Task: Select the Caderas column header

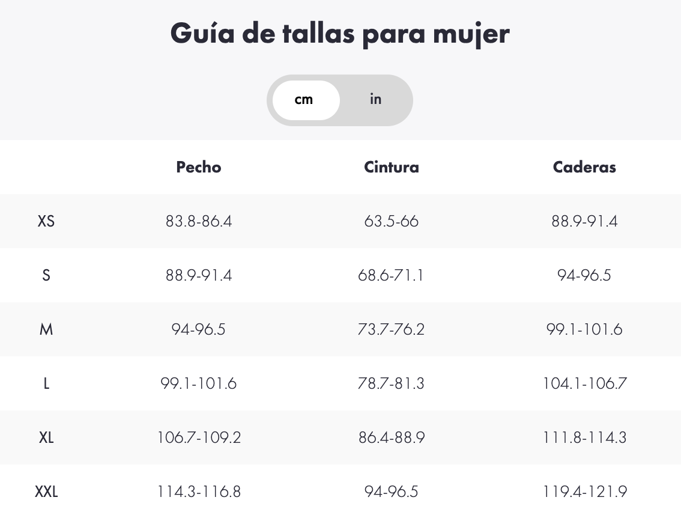Action: point(584,167)
